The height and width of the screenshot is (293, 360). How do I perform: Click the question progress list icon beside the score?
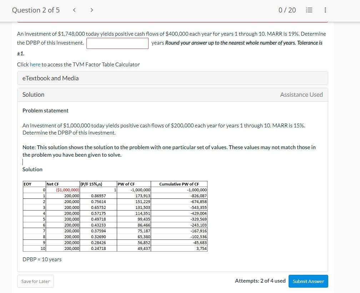309,10
